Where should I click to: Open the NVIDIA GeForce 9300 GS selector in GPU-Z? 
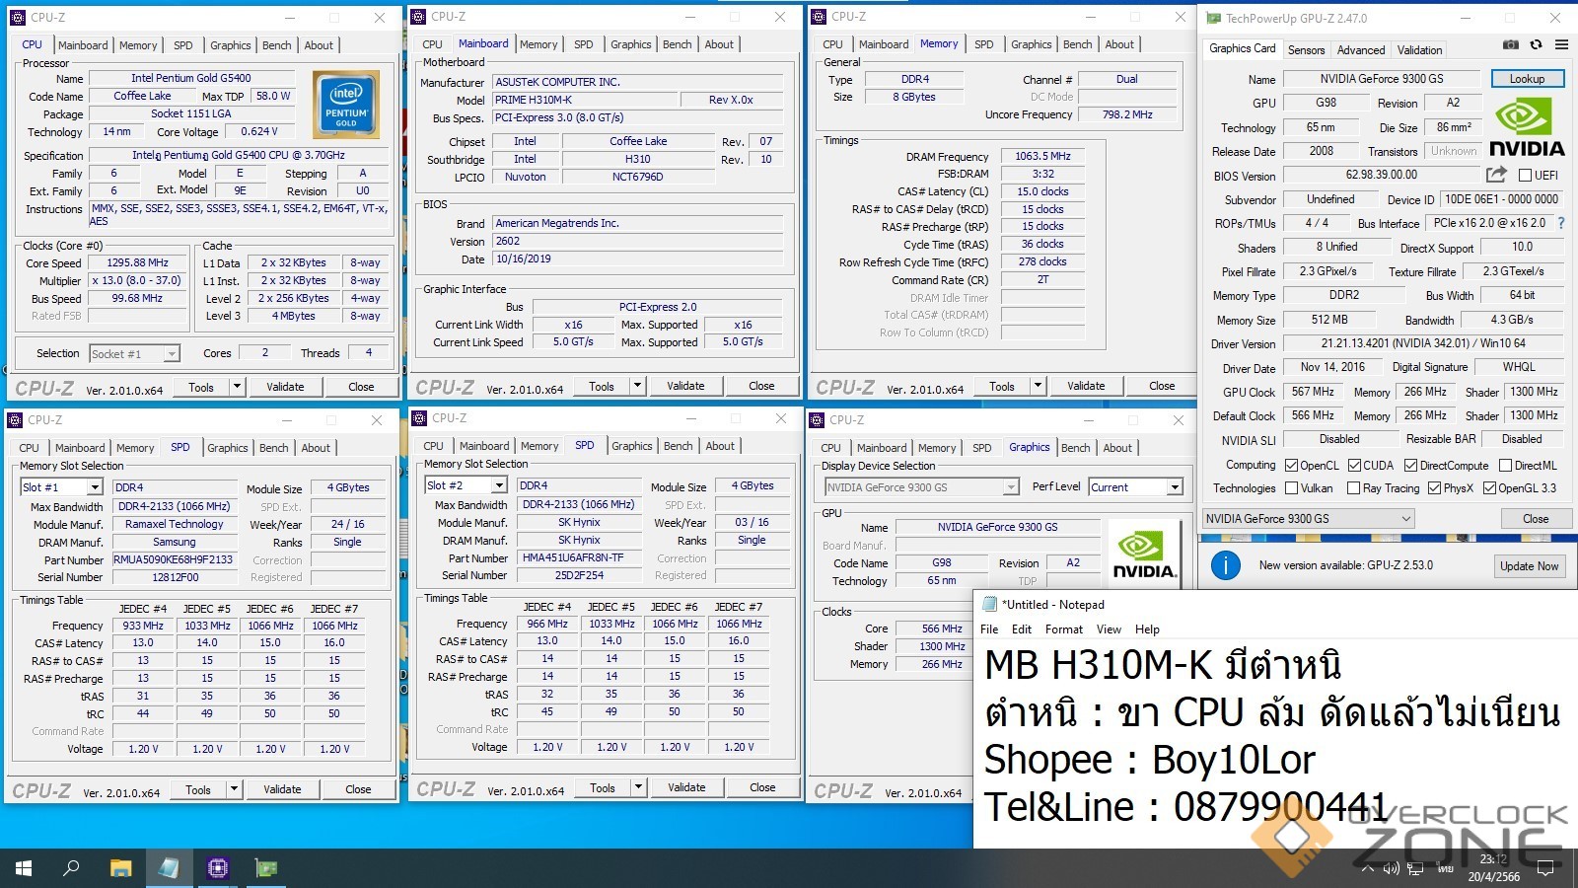1308,519
